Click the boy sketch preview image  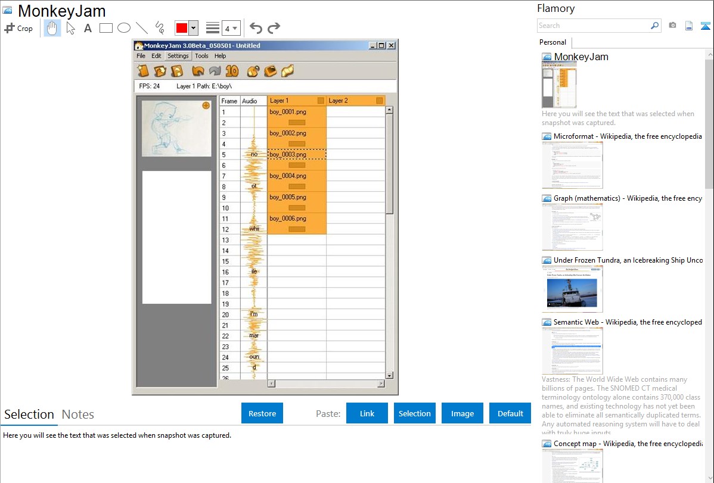(176, 129)
